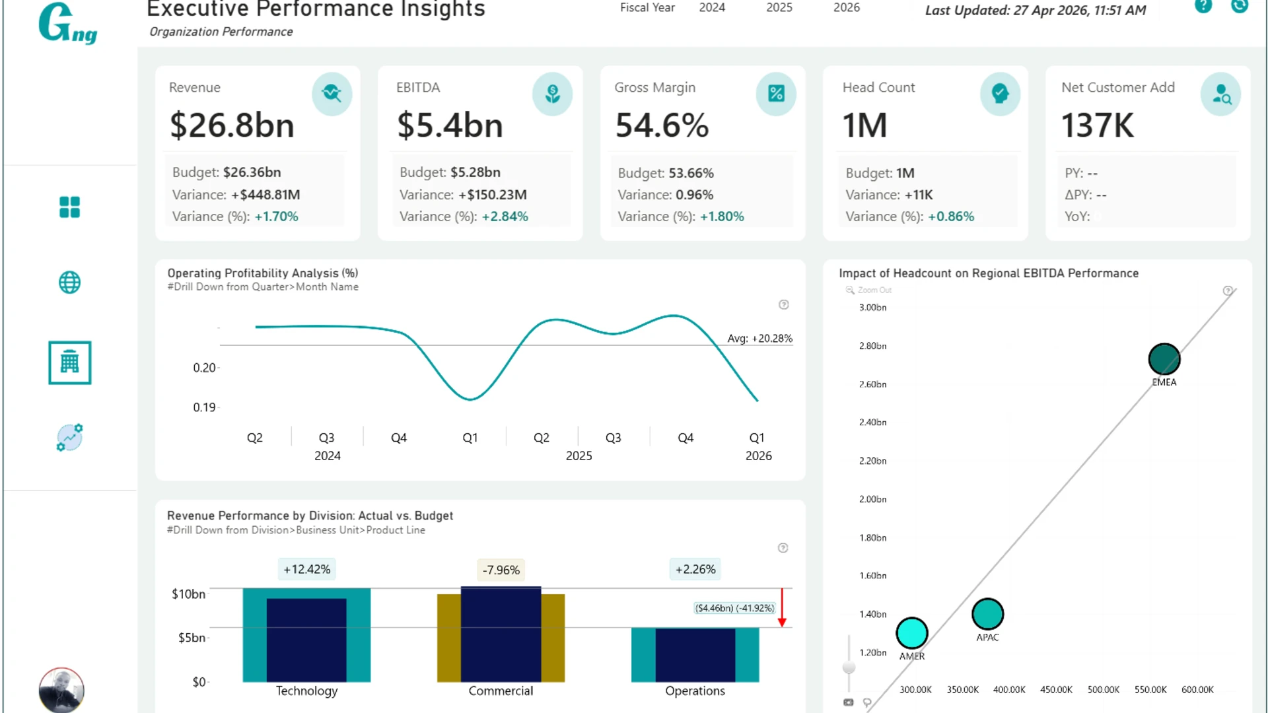Click the lasso select icon below the scatter chart
This screenshot has width=1268, height=713.
[x=867, y=702]
